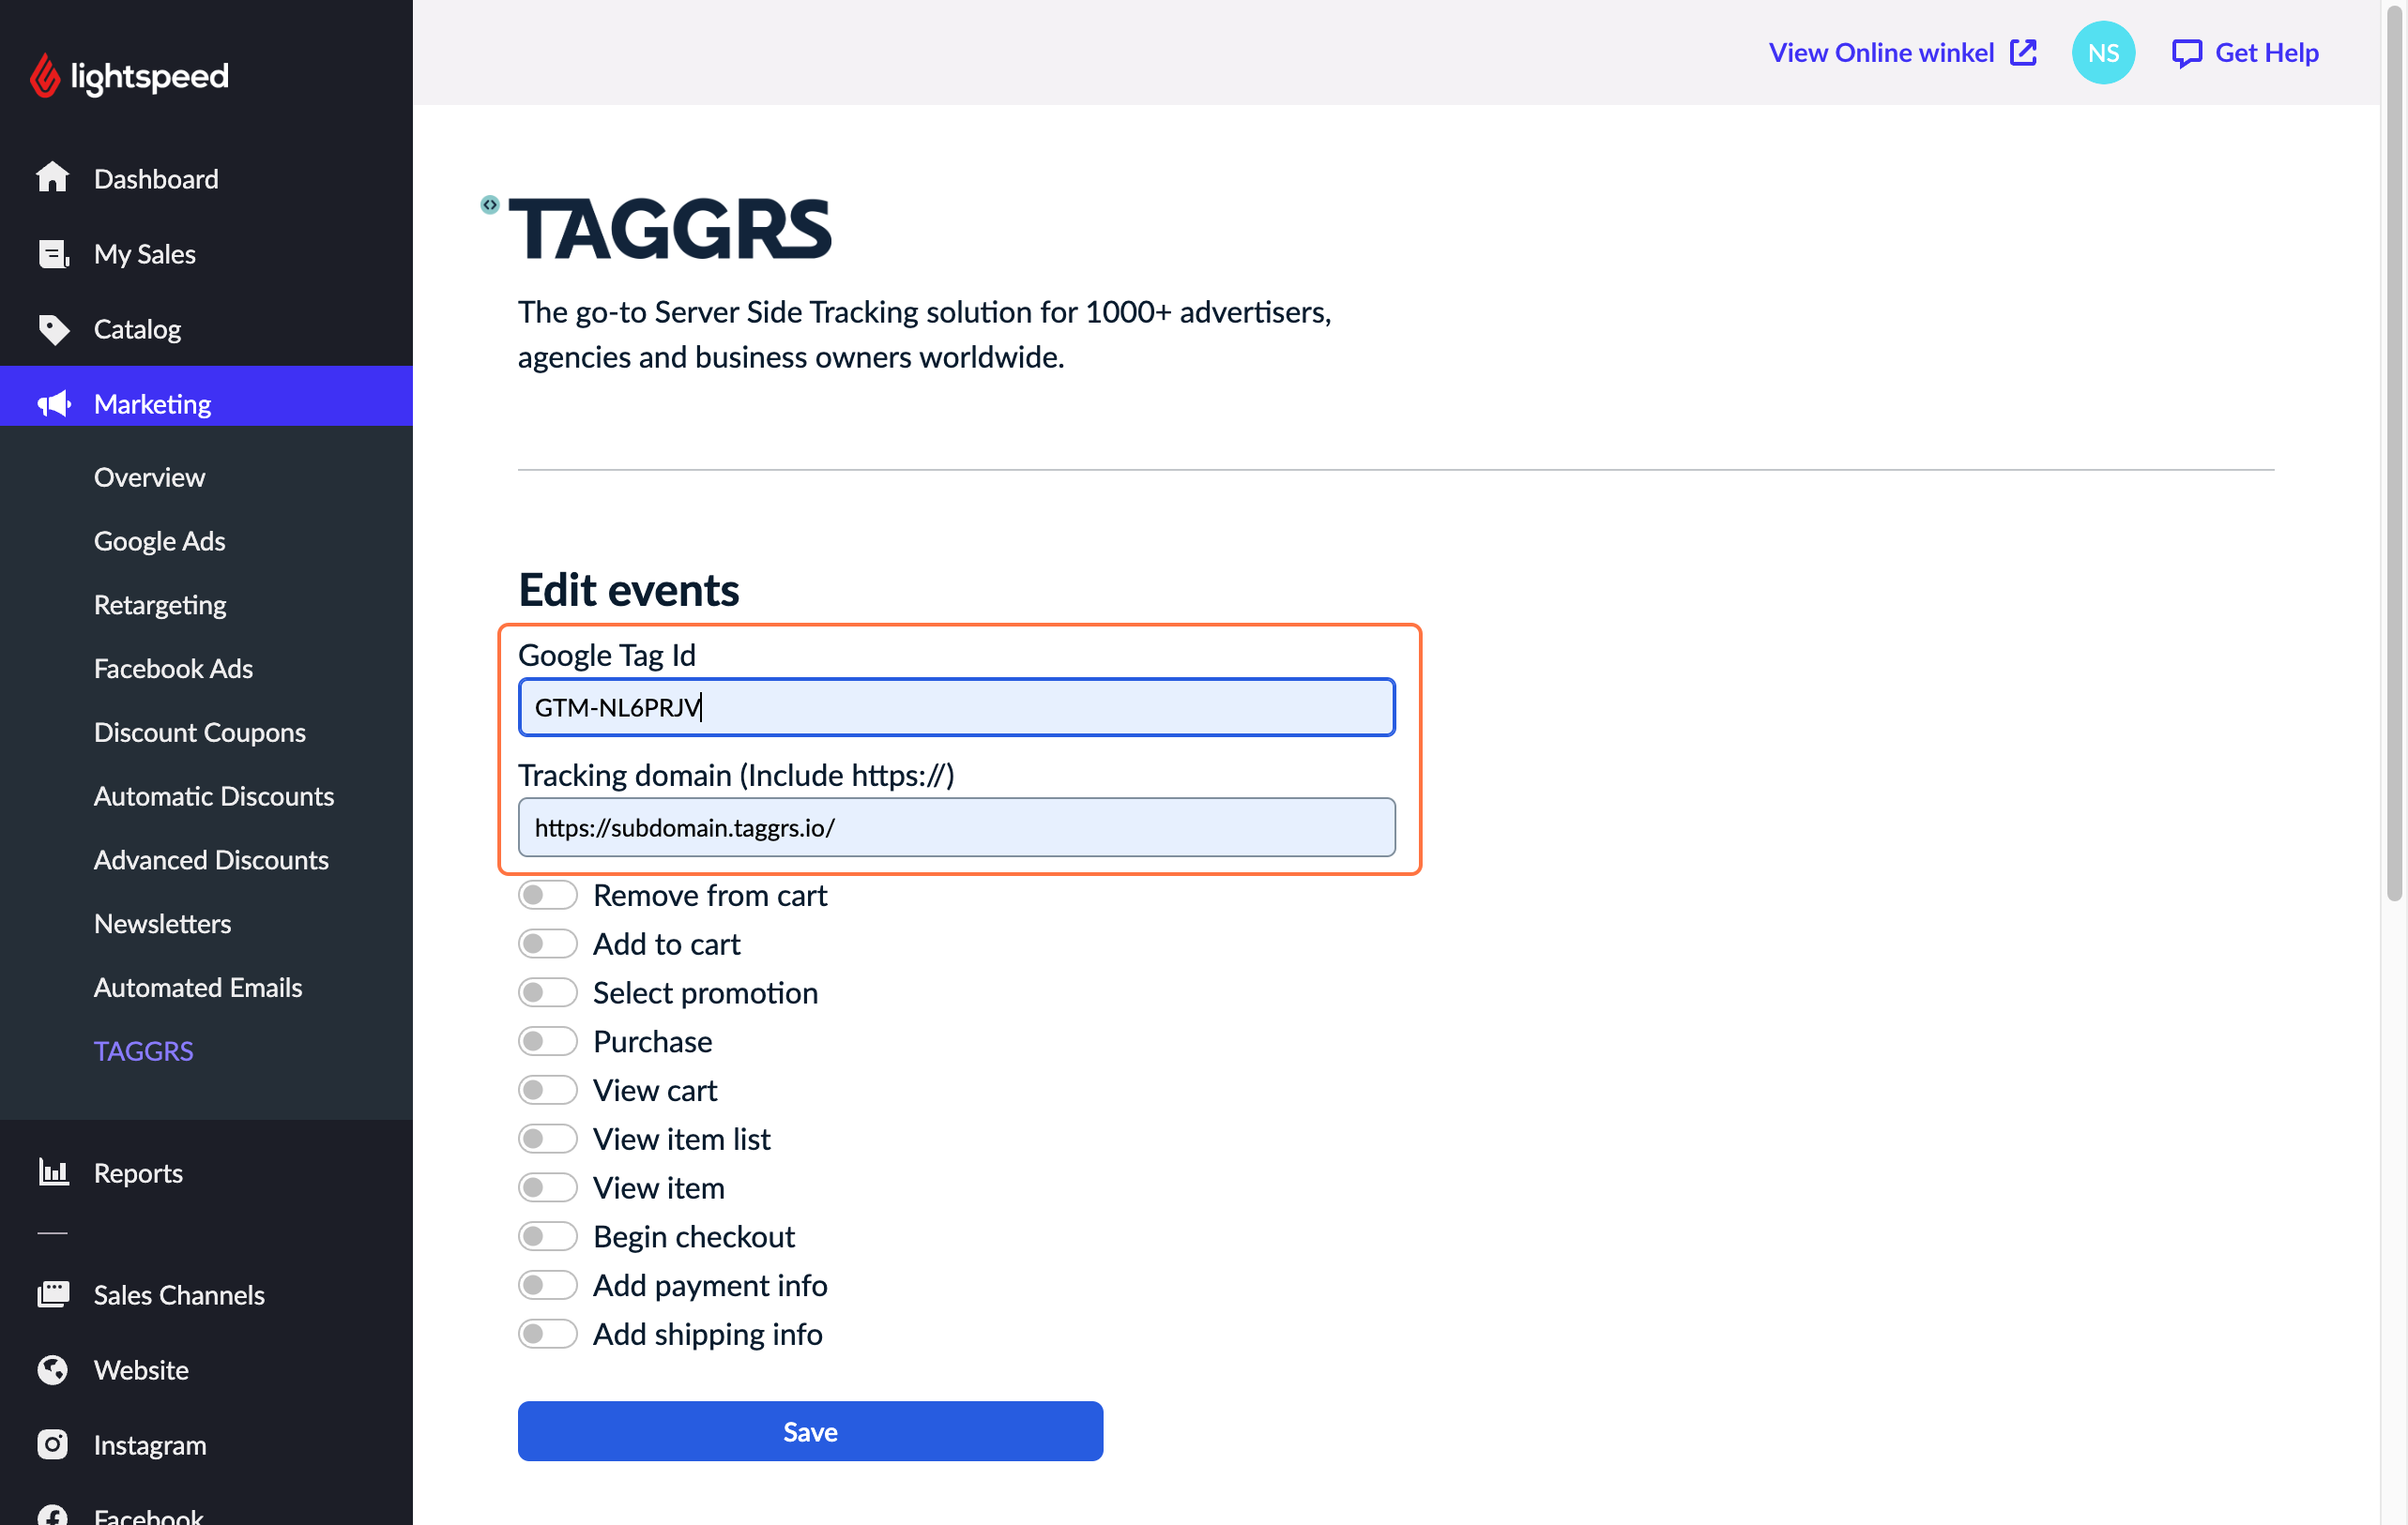
Task: Open the Automatic Discounts submenu item
Action: pos(214,795)
